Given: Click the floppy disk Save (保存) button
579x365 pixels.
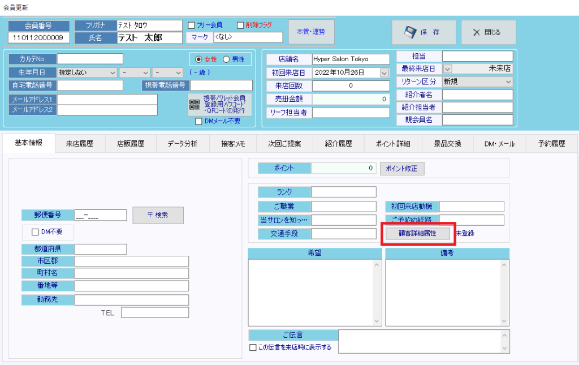Looking at the screenshot, I should (x=424, y=32).
